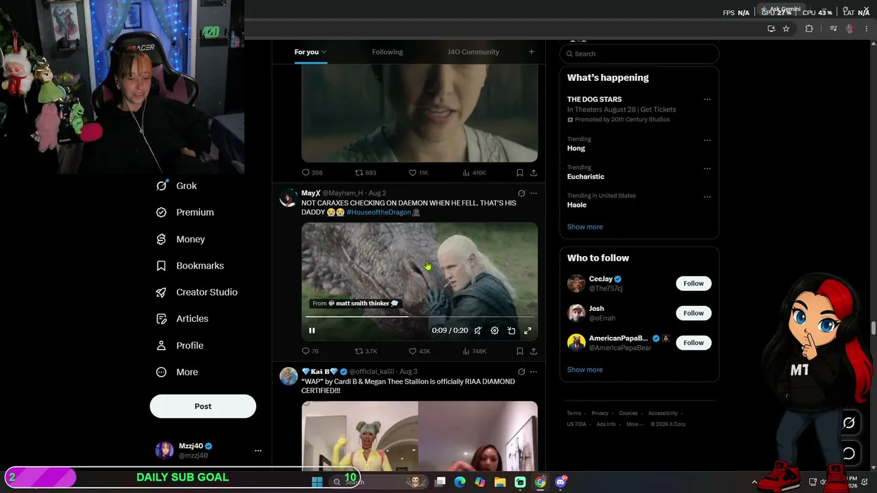Viewport: 877px width, 493px height.
Task: Bookmark this page with the star icon
Action: (x=786, y=29)
